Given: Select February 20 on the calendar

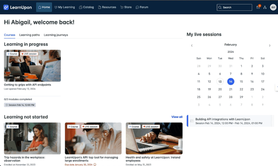Looking at the screenshot, I should point(220,89).
